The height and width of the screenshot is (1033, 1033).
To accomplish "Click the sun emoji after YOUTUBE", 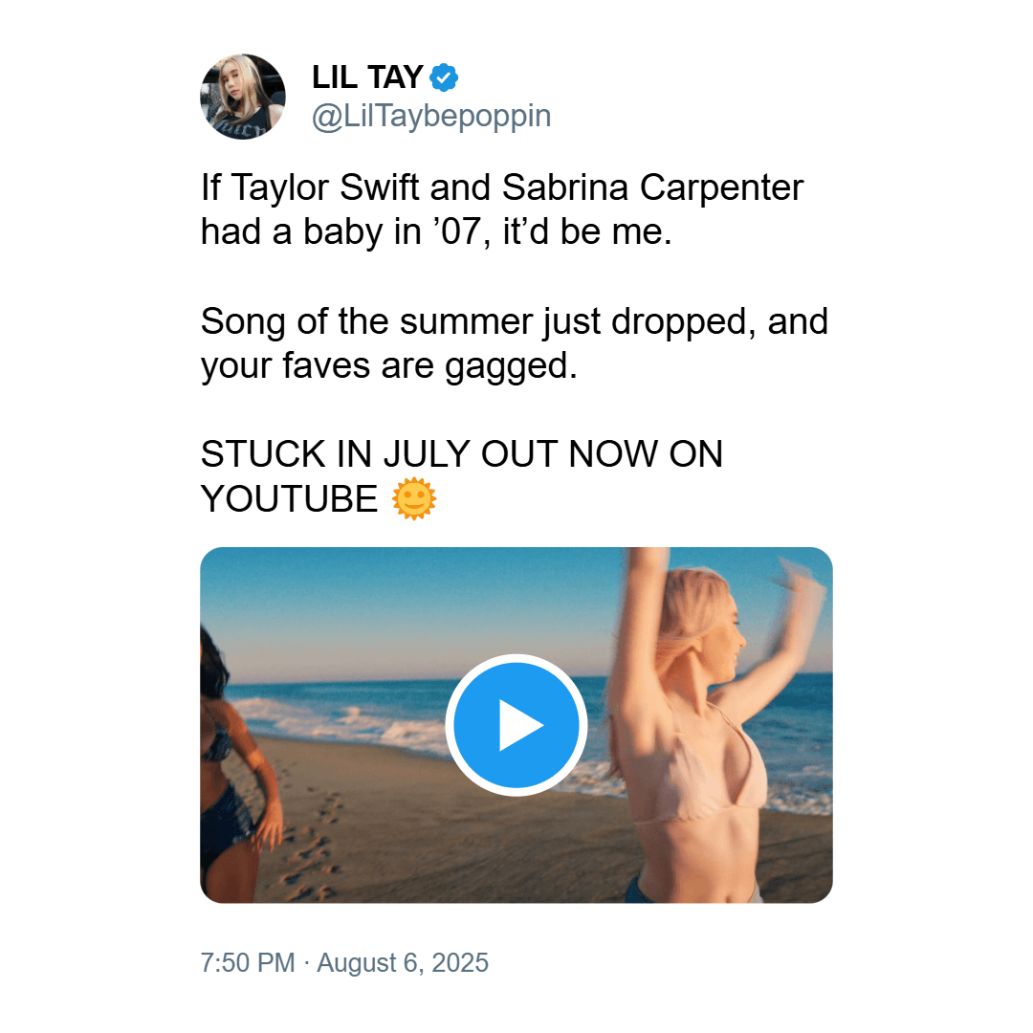I will click(414, 498).
